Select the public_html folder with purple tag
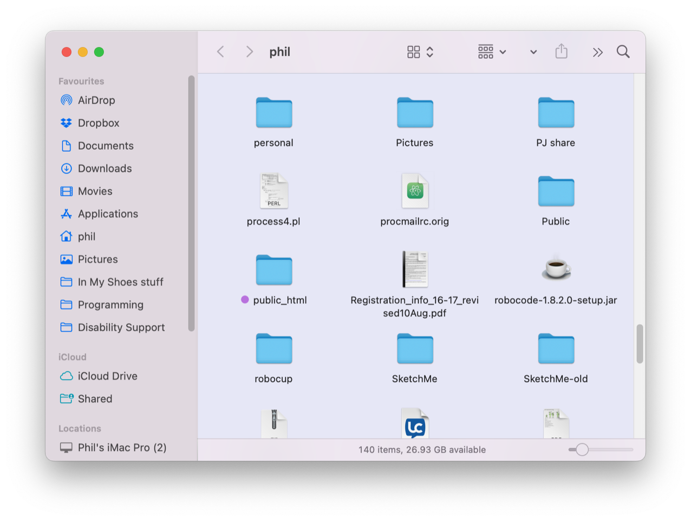The height and width of the screenshot is (521, 691). [273, 270]
